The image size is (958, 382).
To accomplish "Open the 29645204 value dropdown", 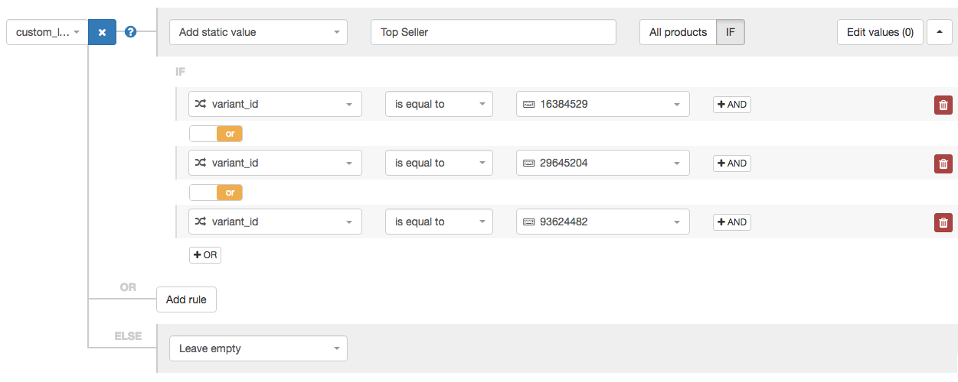I will [603, 163].
